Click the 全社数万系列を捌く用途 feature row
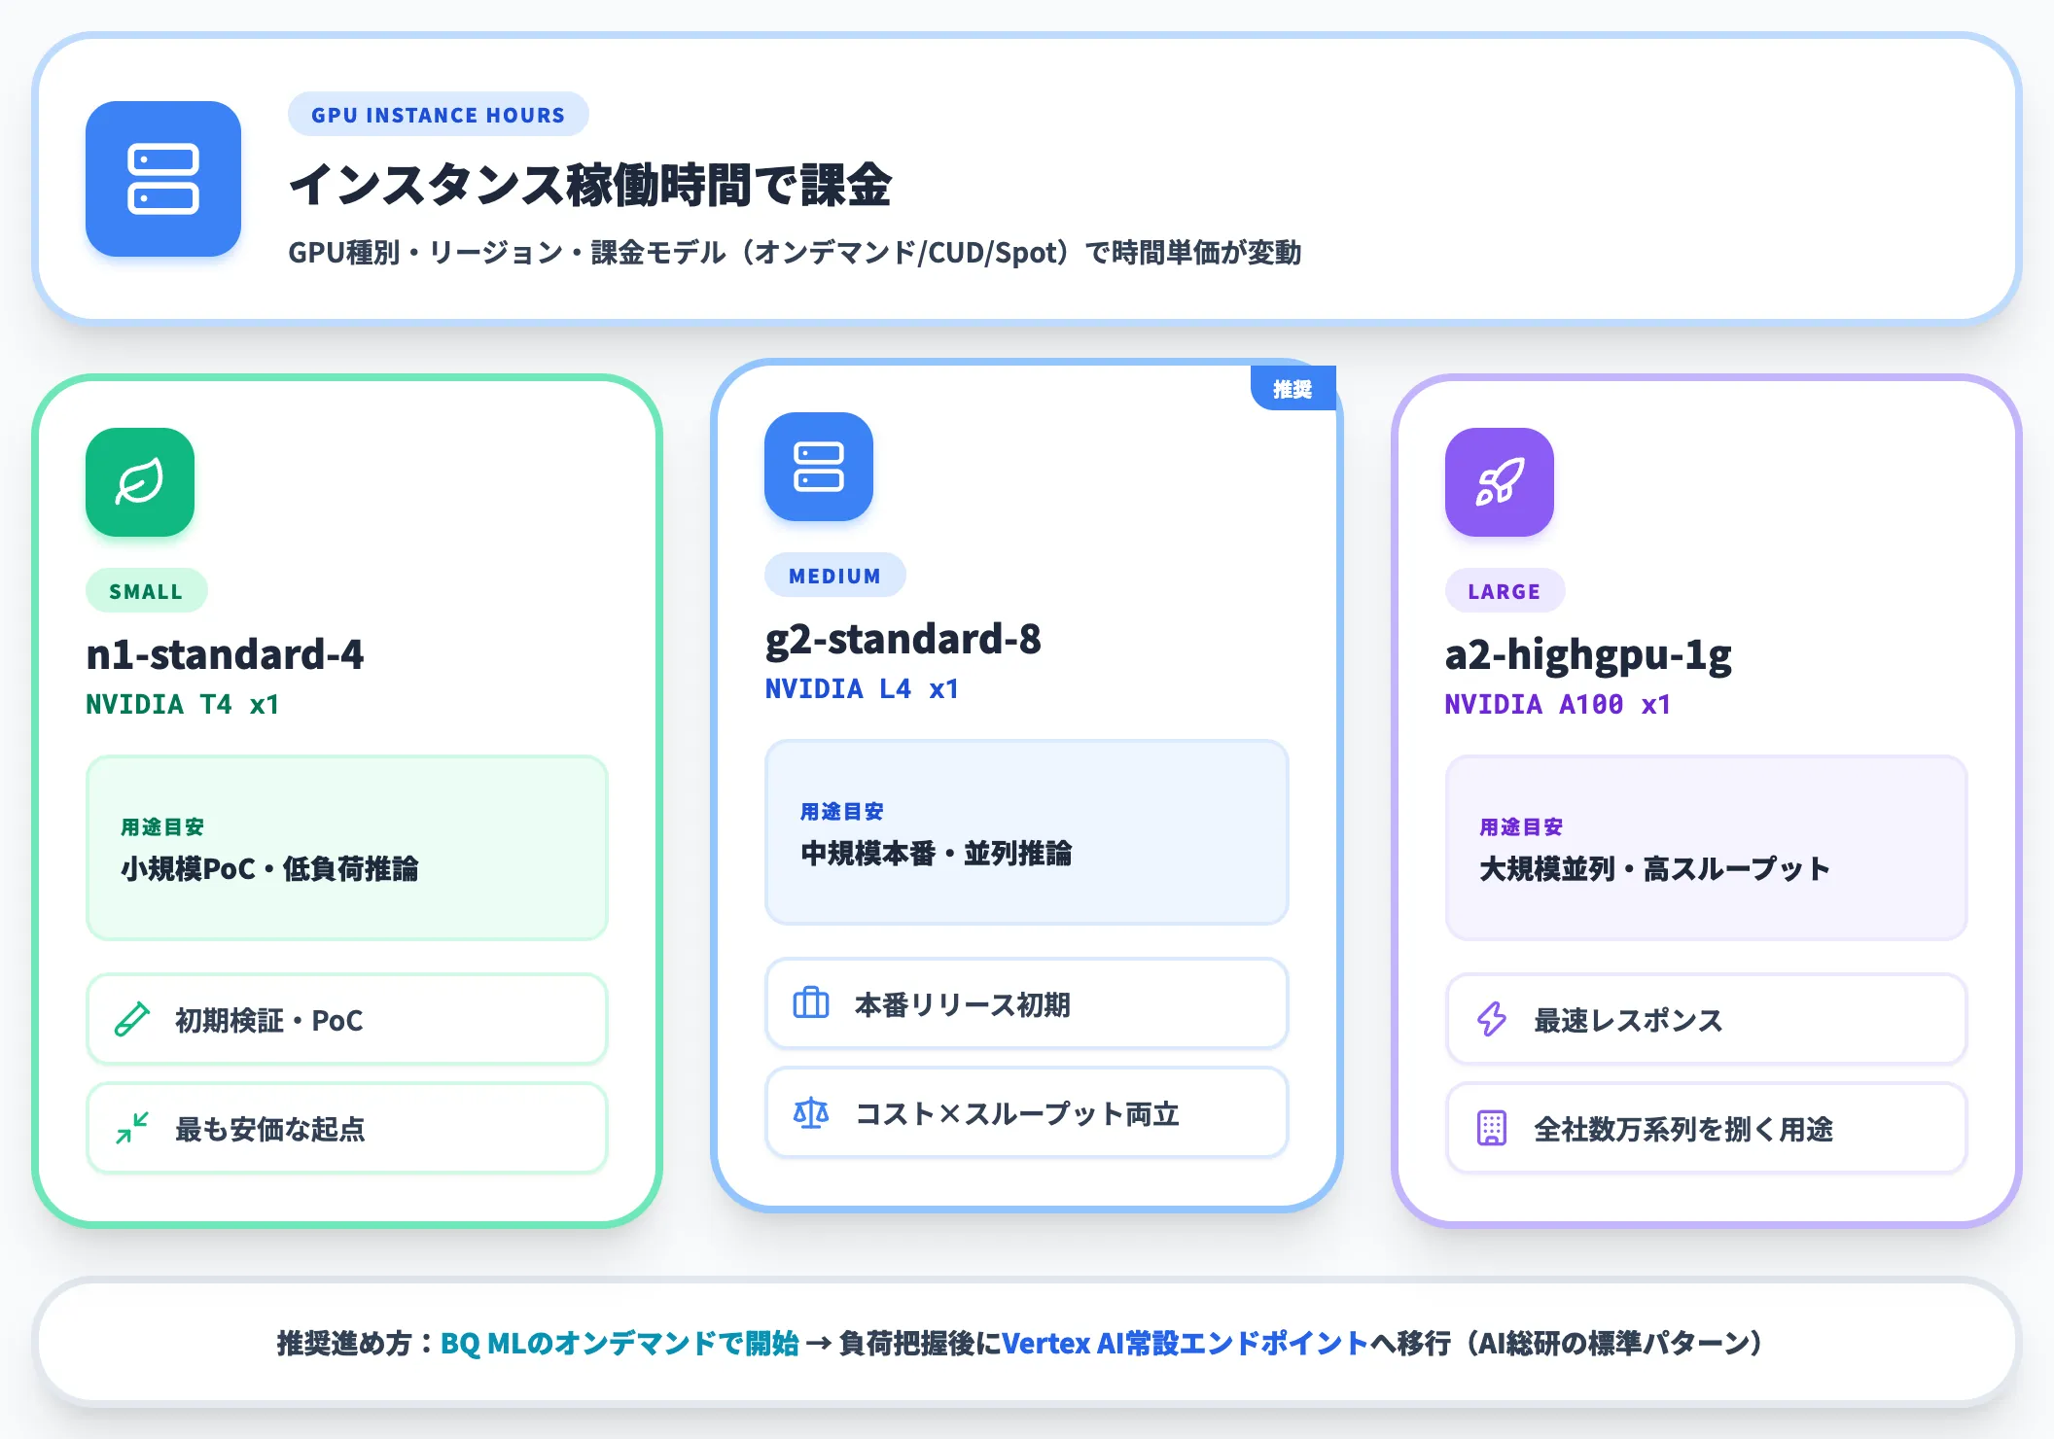Image resolution: width=2054 pixels, height=1439 pixels. 1707,1129
